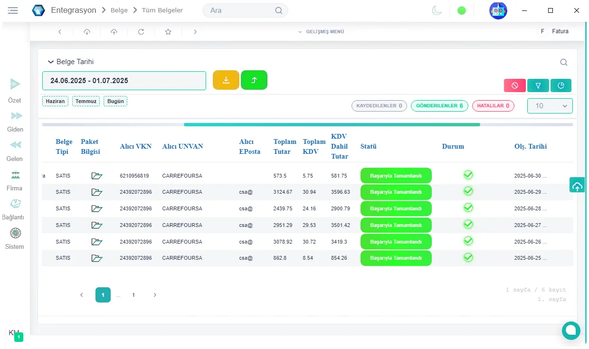The height and width of the screenshot is (349, 589).
Task: Click the Belge breadcrumb link
Action: 119,10
